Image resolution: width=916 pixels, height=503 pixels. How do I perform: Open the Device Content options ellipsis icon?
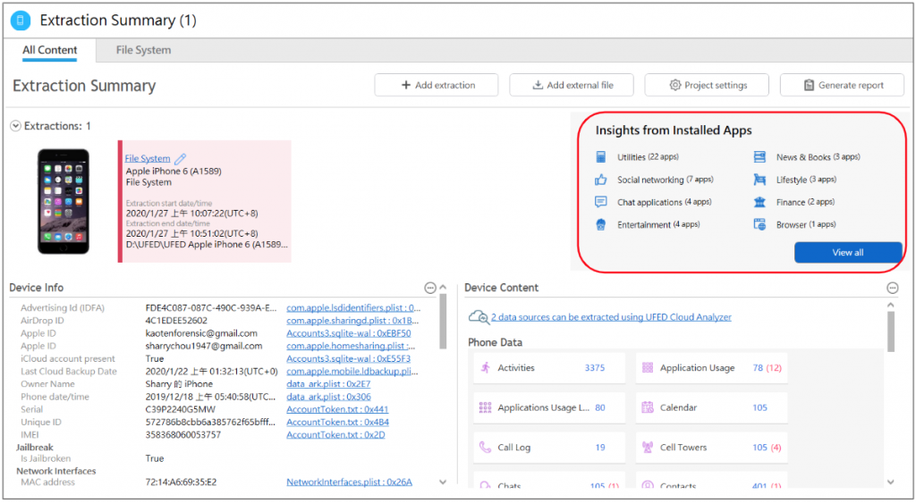(x=892, y=288)
